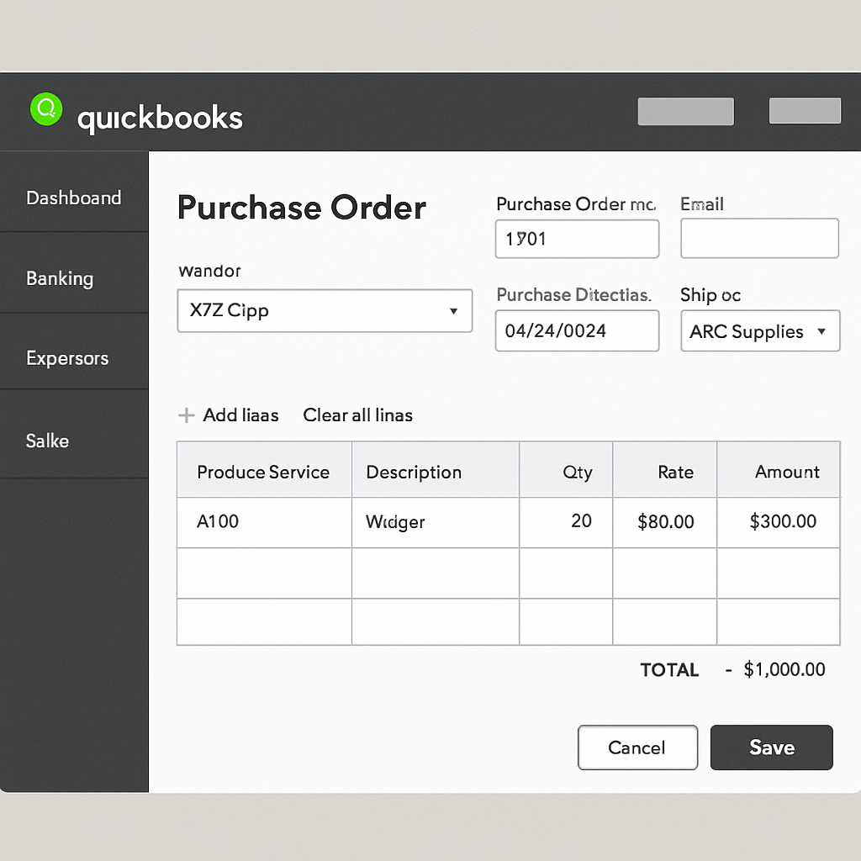The image size is (861, 861).
Task: Select the Widger description cell
Action: (x=436, y=522)
